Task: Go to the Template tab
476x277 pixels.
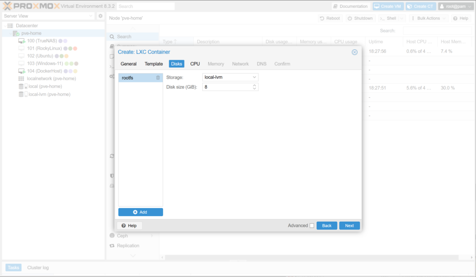Action: pos(153,64)
